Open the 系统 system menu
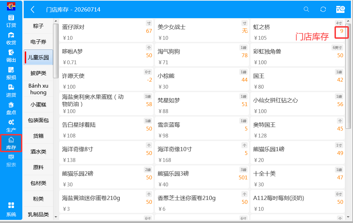The image size is (353, 223). (x=11, y=209)
